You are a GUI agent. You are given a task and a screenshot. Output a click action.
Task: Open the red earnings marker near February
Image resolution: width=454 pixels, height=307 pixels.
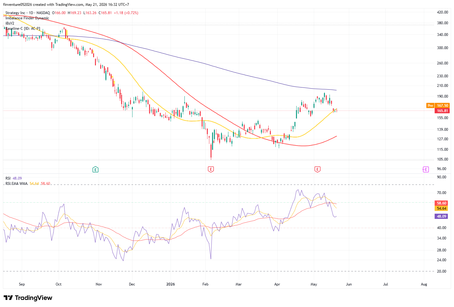211,169
